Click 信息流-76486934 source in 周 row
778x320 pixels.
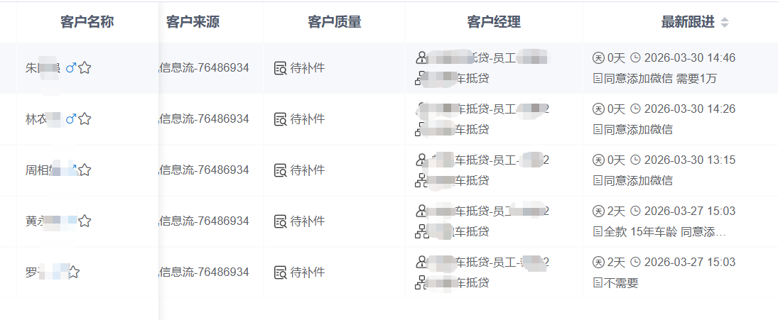pos(203,170)
